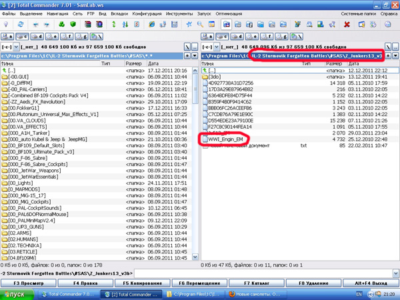Viewport: 400px width, 300px height.
Task: Click the panel layout icon beside the magnifier
Action: pos(211,25)
